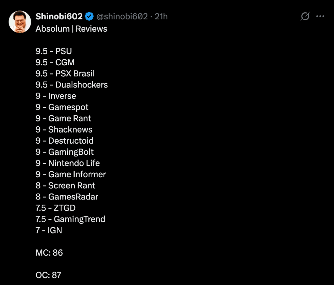Click the blue verified badge icon
This screenshot has height=285, width=334.
pyautogui.click(x=89, y=16)
